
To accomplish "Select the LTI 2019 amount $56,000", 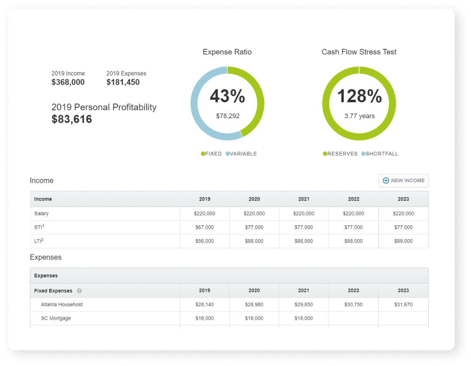I will click(x=205, y=241).
